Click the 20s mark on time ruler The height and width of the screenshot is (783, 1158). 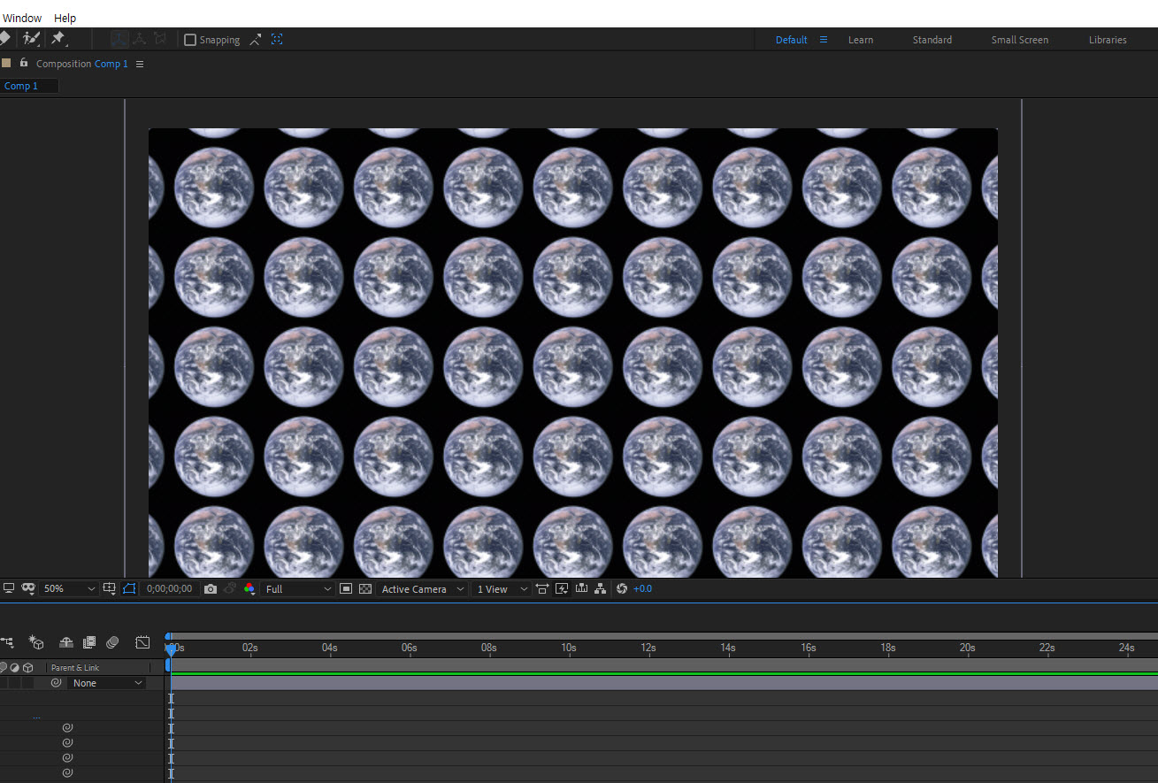968,648
